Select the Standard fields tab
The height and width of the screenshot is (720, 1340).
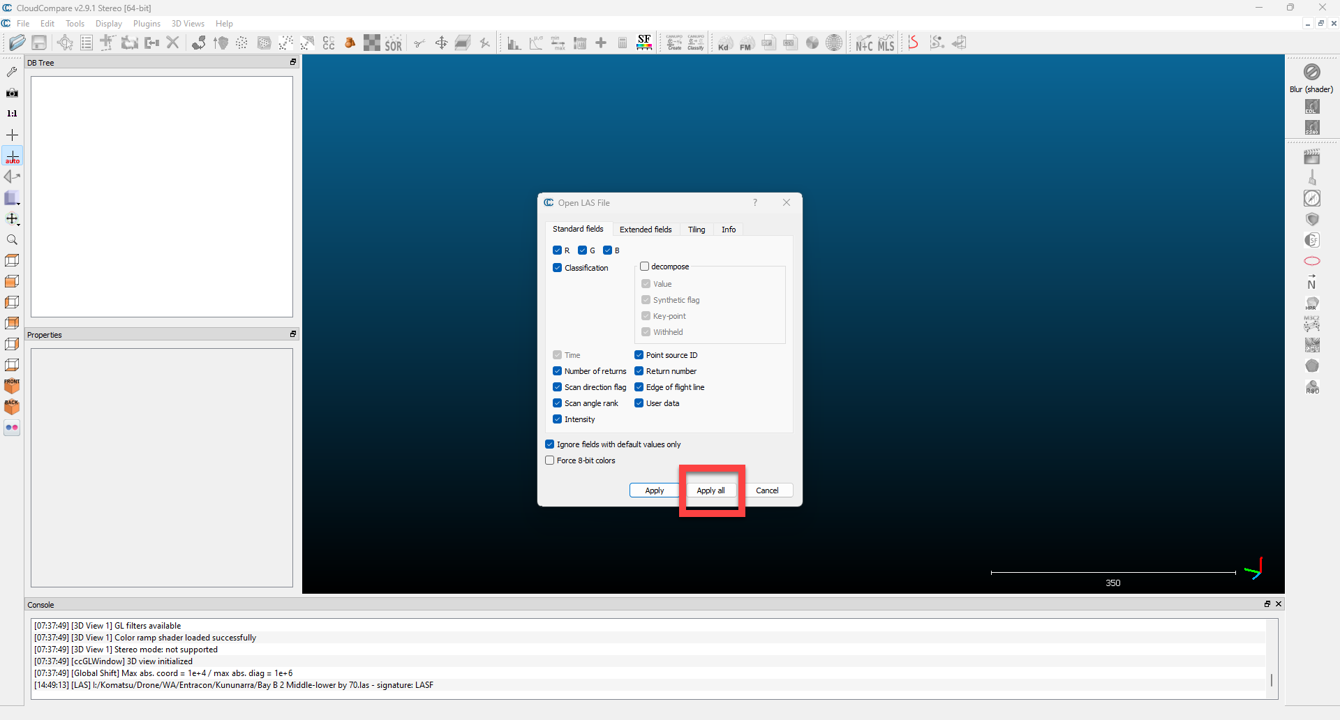(578, 229)
